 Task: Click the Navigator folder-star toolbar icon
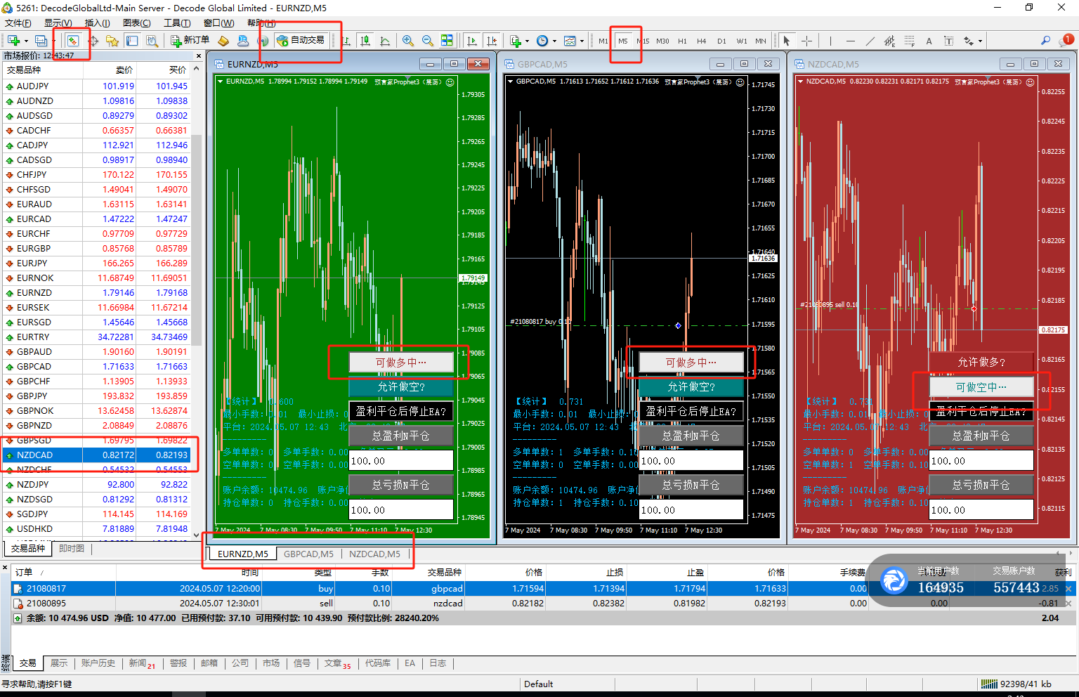[112, 41]
